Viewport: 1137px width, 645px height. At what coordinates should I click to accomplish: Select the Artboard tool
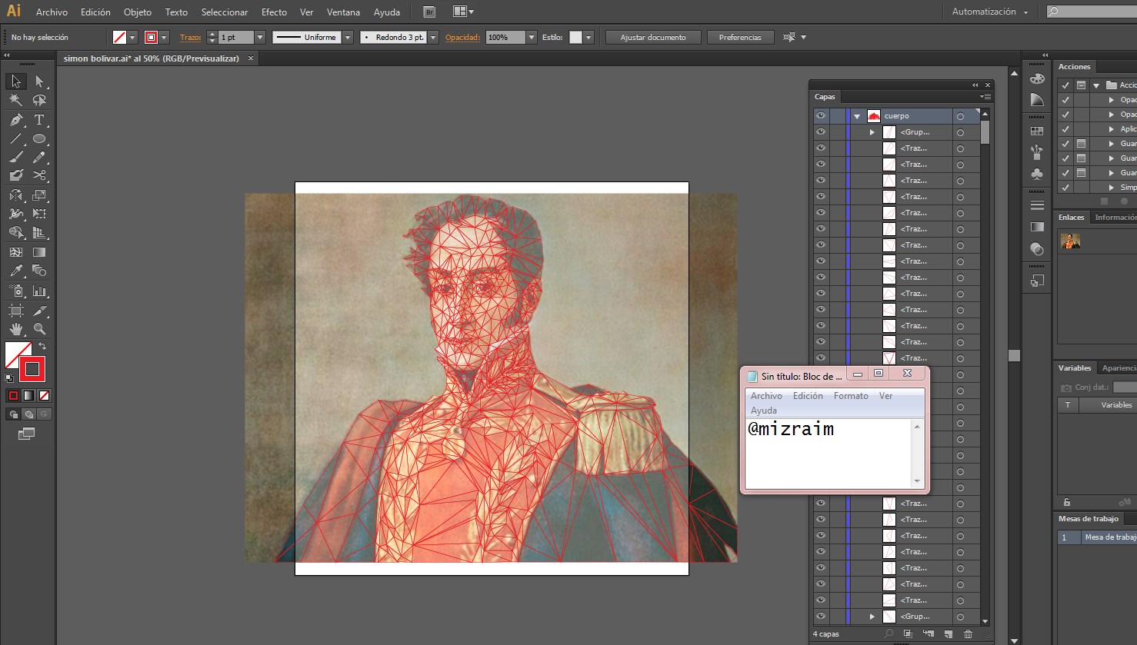[16, 311]
